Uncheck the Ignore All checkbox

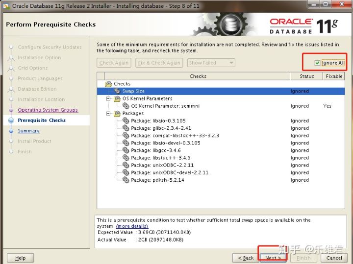point(318,63)
